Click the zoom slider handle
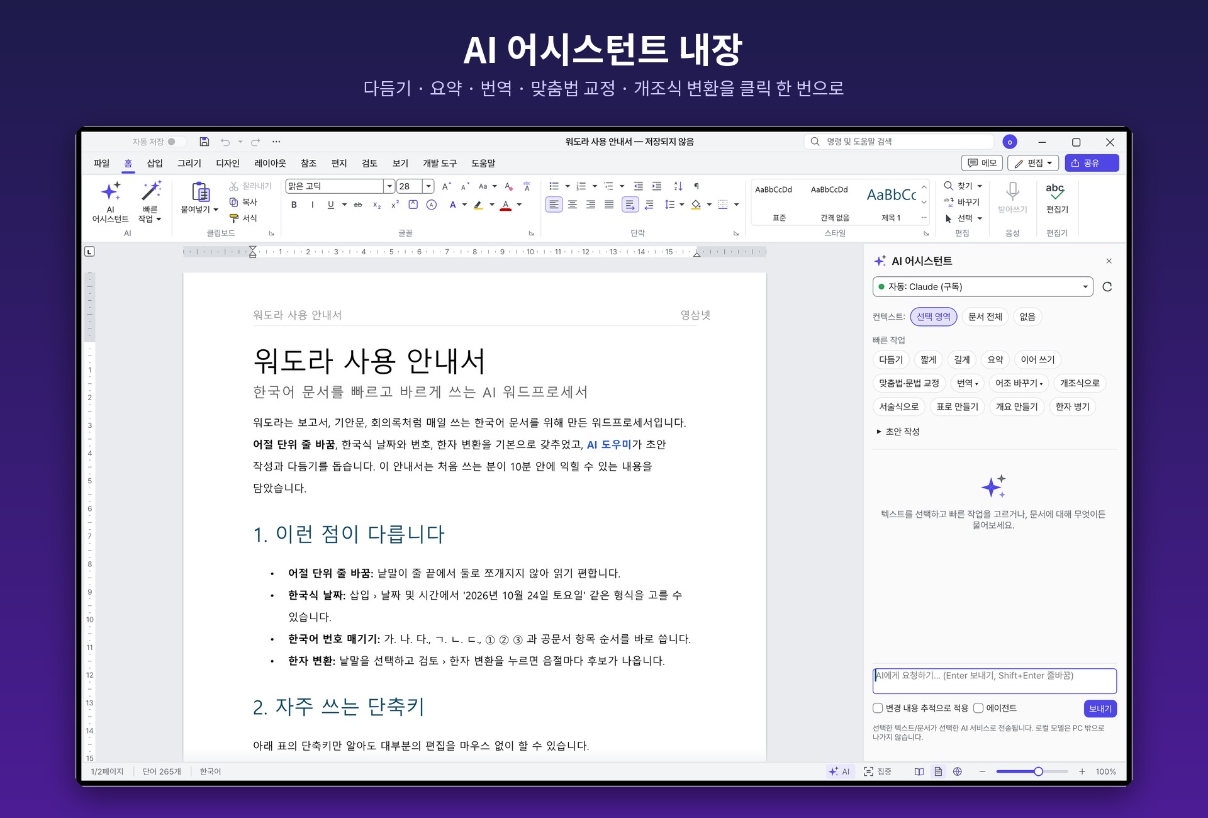1208x818 pixels. (x=1038, y=771)
